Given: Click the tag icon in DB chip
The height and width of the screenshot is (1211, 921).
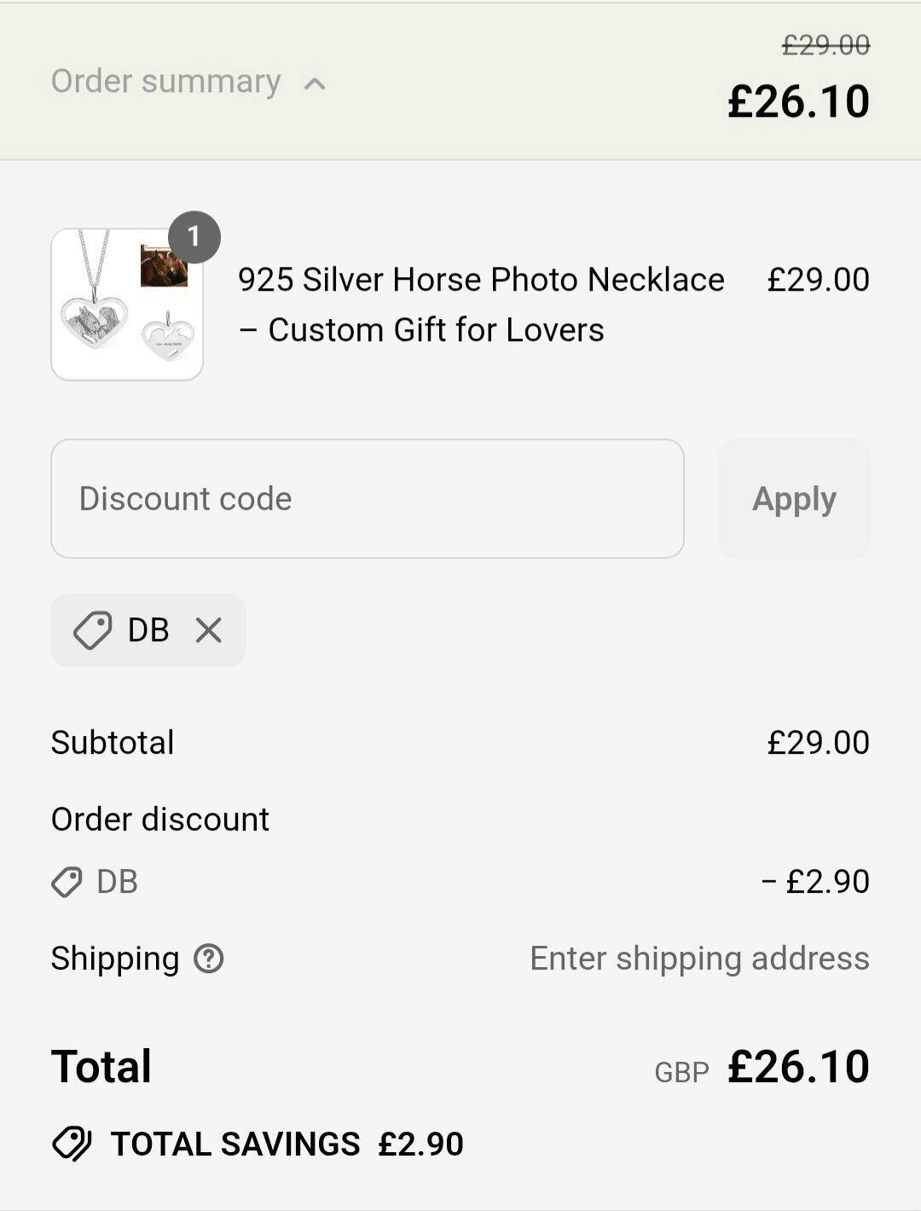Looking at the screenshot, I should (x=92, y=630).
